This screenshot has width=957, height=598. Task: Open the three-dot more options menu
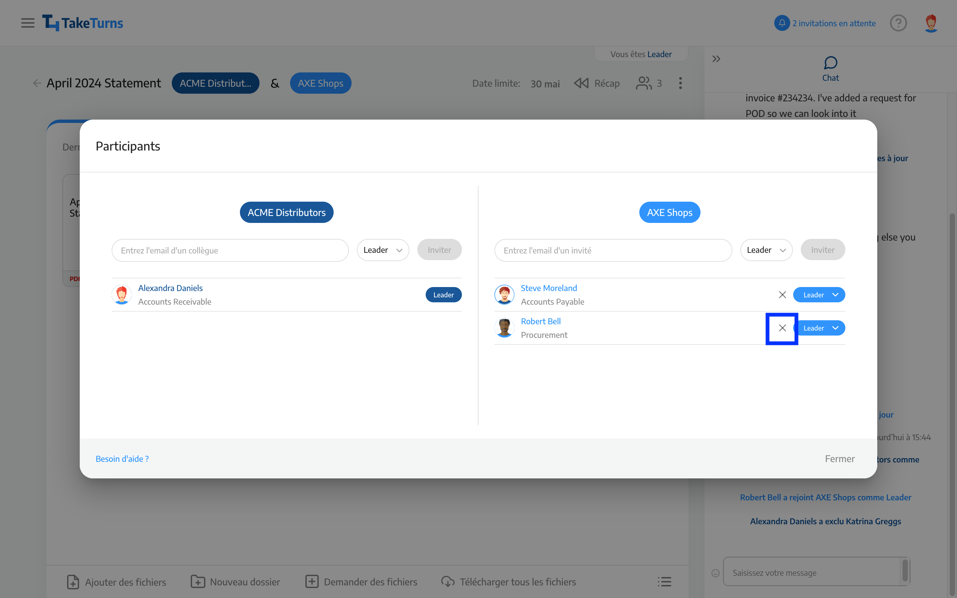point(680,83)
